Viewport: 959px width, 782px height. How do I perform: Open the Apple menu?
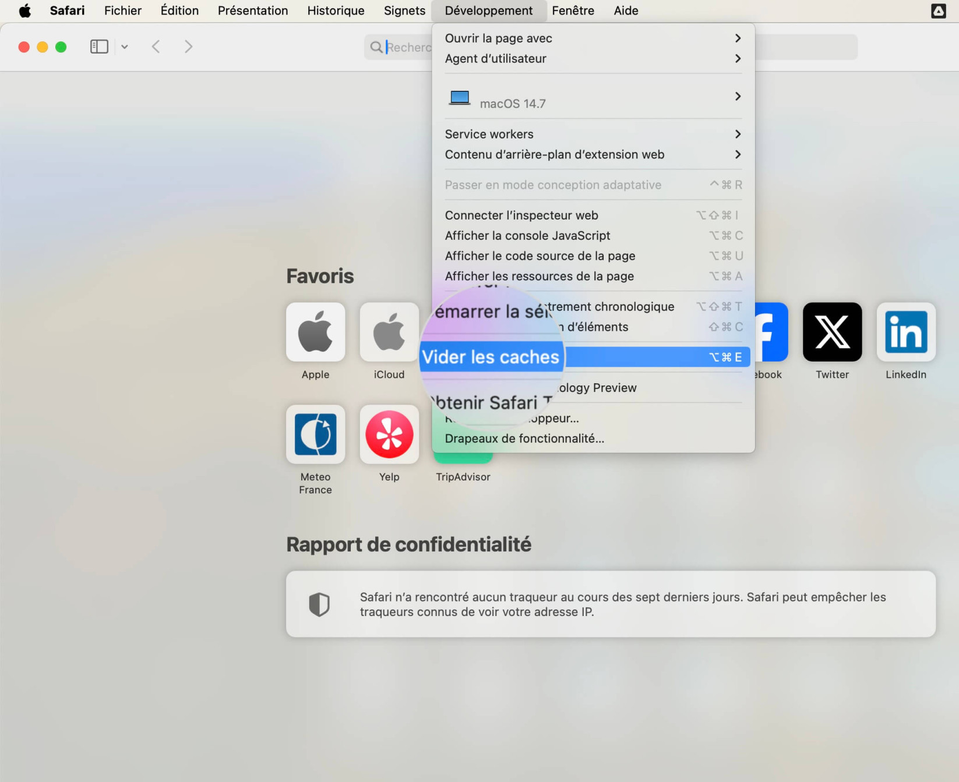coord(24,10)
